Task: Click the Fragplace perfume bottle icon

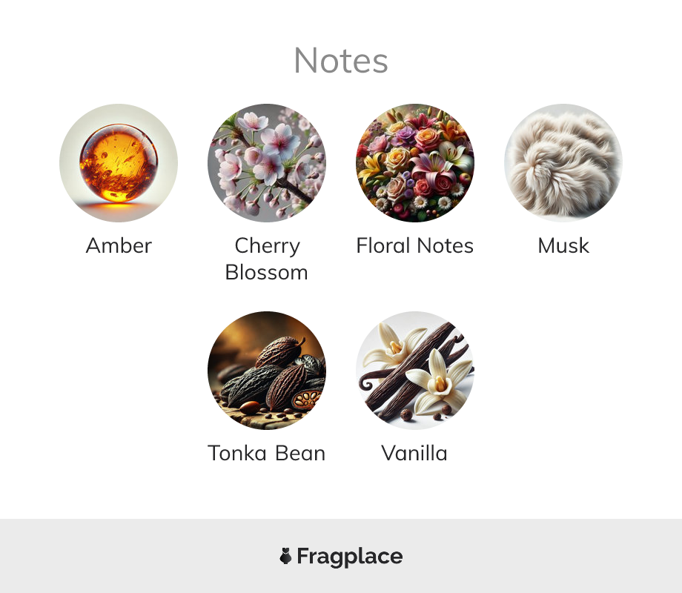Action: pos(285,556)
